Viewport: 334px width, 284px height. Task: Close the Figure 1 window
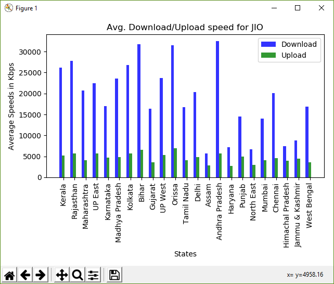pyautogui.click(x=321, y=8)
